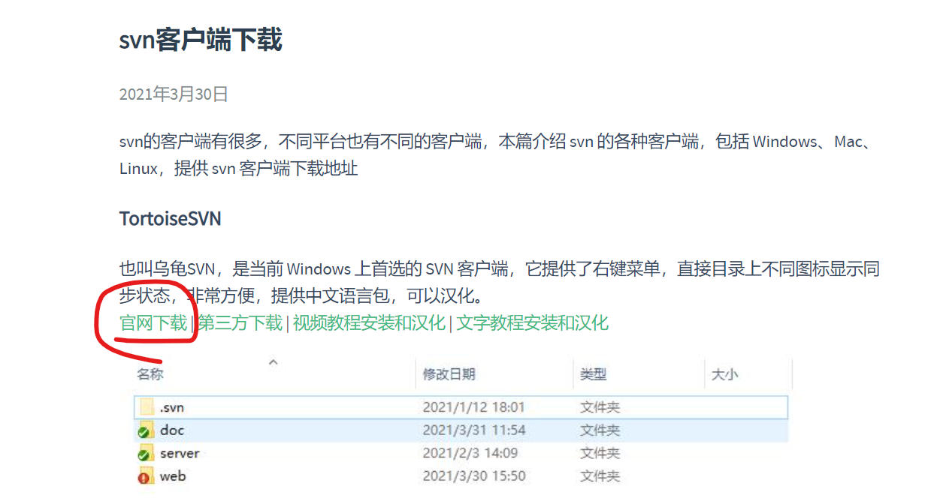The width and height of the screenshot is (952, 498).
Task: Open the 视频教程安装和汉化 link
Action: click(369, 323)
